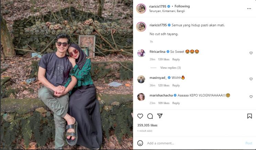
Task: Like marishachacha's comment
Action: click(x=251, y=97)
